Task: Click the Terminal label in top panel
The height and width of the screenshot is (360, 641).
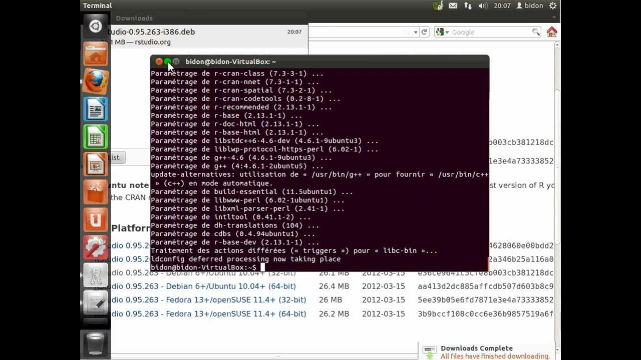Action: point(97,5)
